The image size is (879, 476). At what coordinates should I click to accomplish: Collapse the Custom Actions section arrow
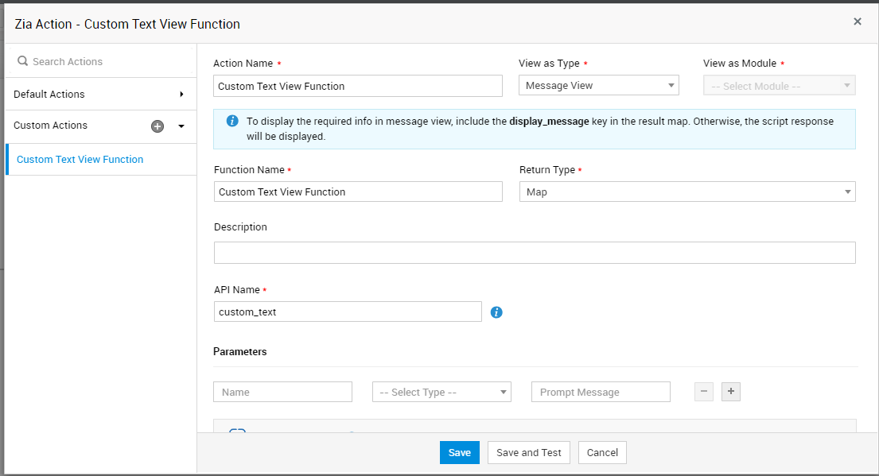pos(181,126)
